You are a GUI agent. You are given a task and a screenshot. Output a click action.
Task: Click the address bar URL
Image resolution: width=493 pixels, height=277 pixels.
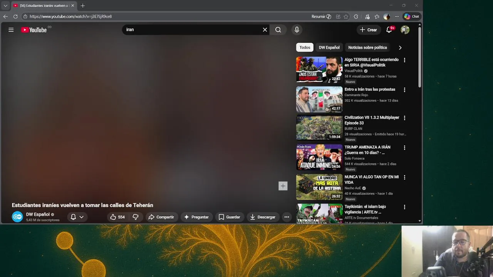[x=70, y=17]
